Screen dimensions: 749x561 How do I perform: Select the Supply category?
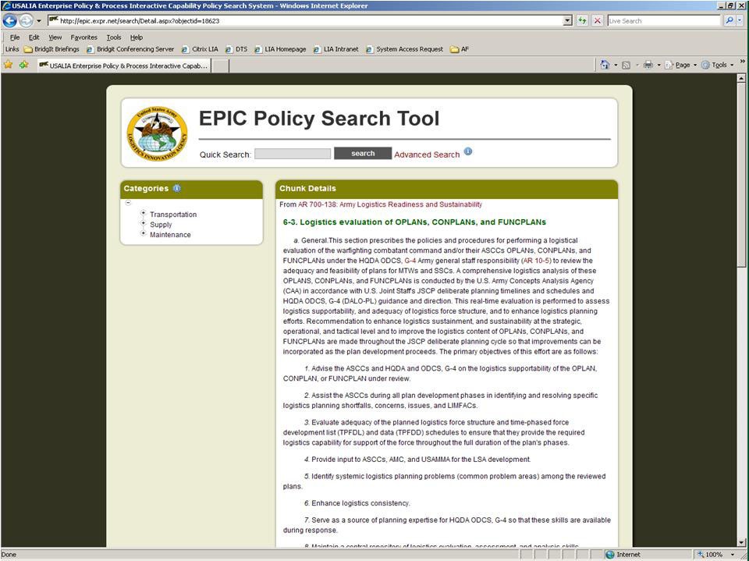pyautogui.click(x=161, y=225)
